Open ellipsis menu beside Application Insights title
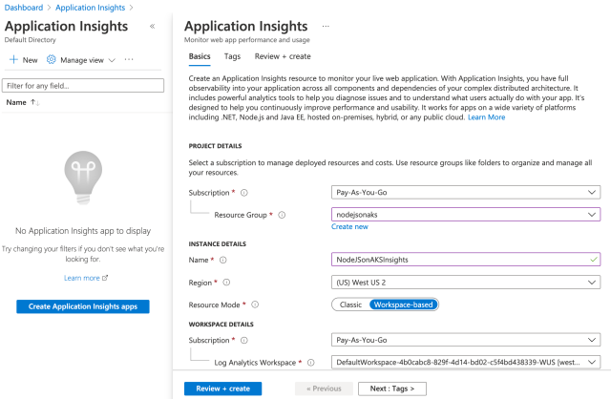Image resolution: width=611 pixels, height=399 pixels. [x=326, y=26]
